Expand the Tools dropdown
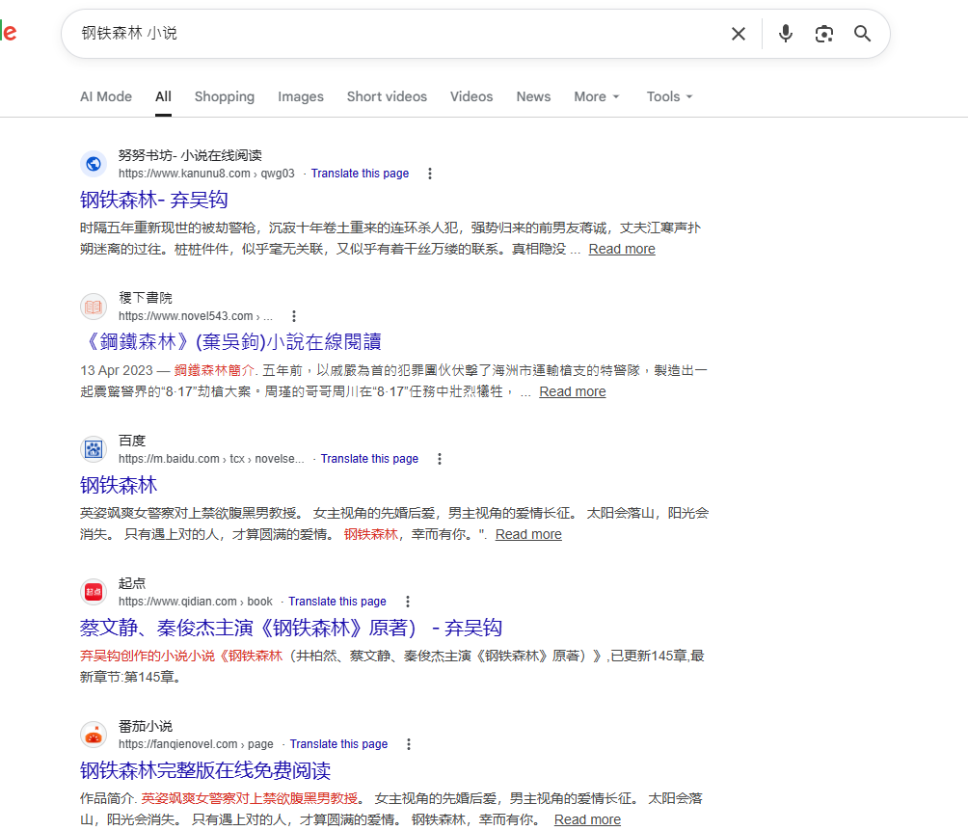The height and width of the screenshot is (831, 968). pos(669,96)
